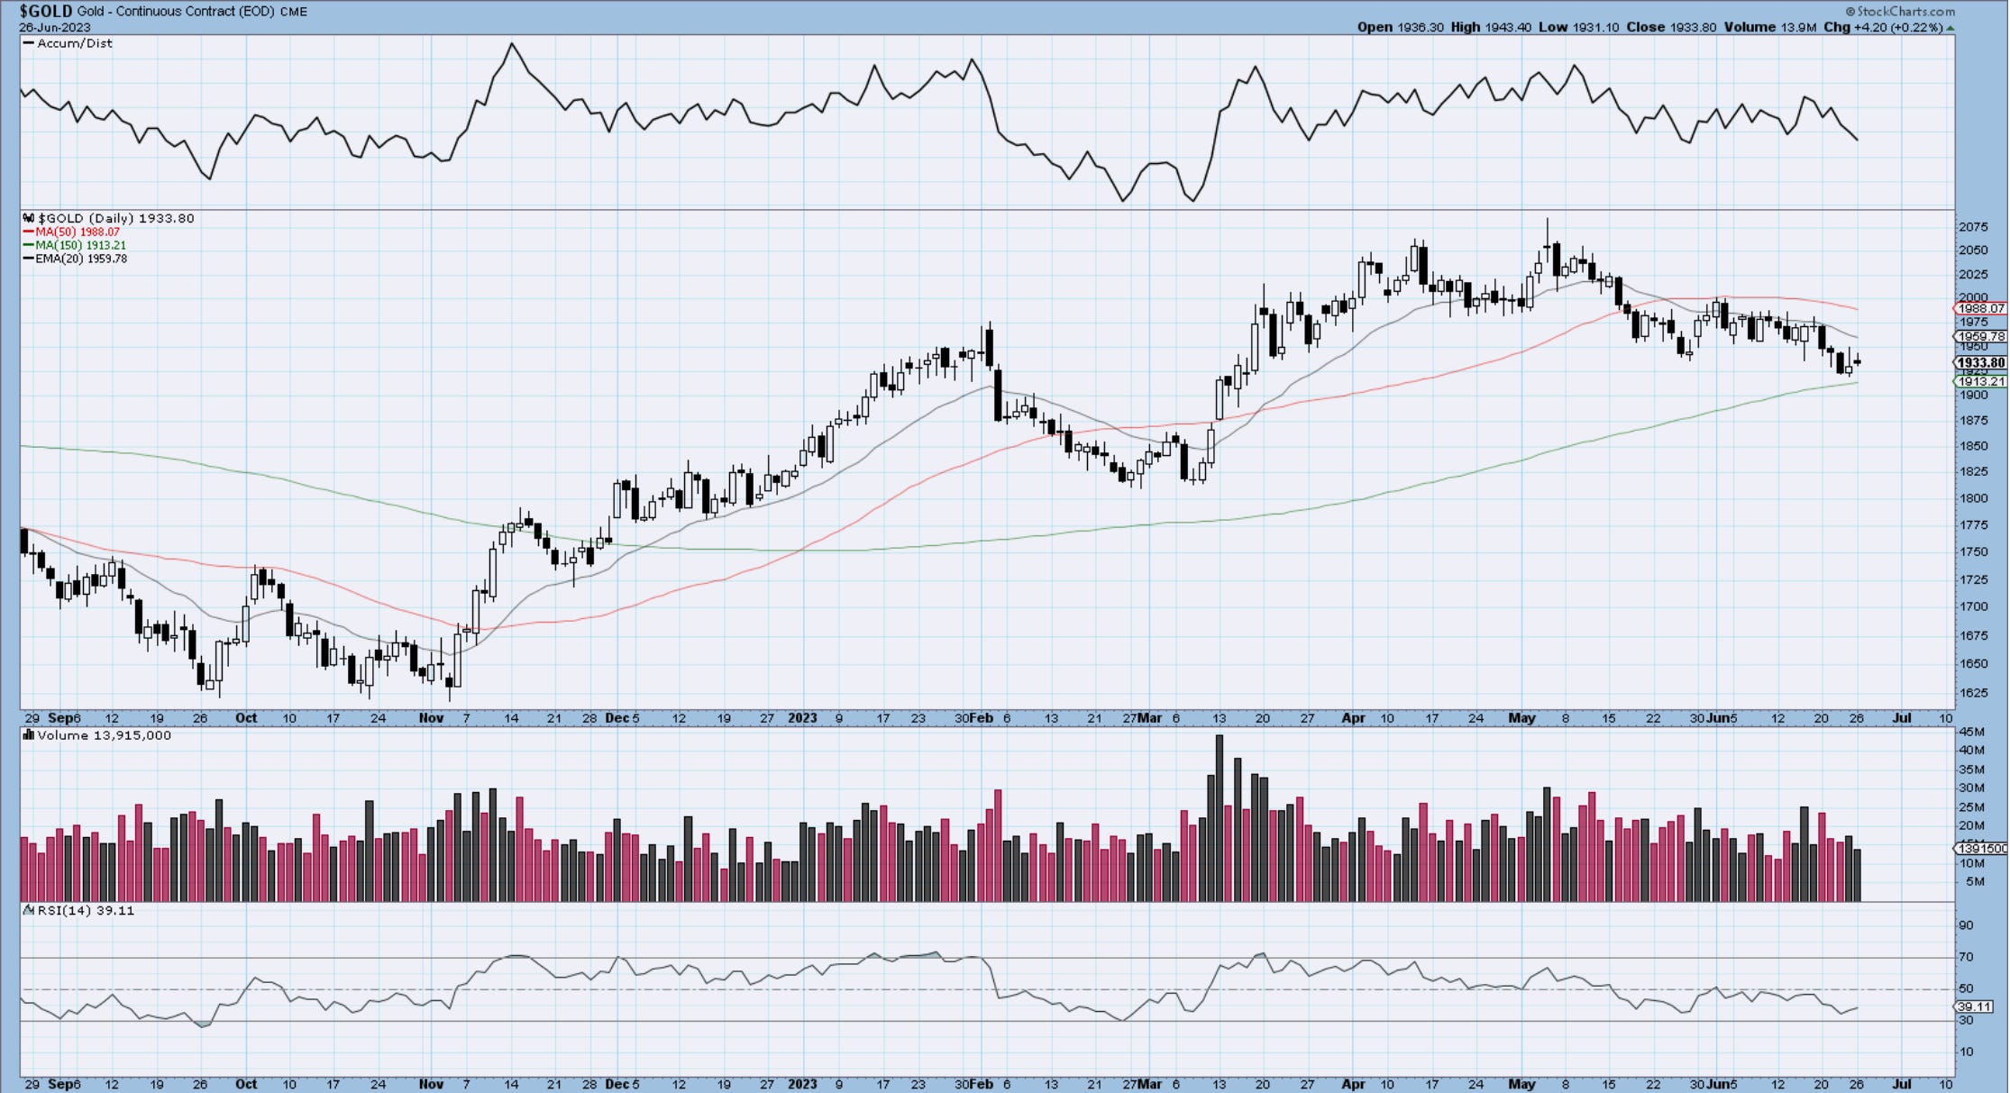2010x1093 pixels.
Task: Click the red MA(50) legend line marker
Action: [x=28, y=232]
